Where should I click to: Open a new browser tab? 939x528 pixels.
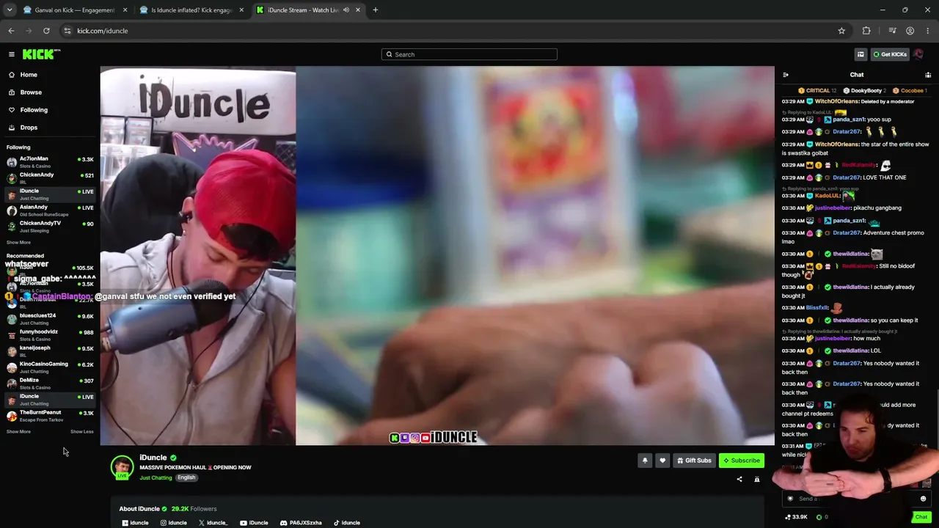[x=375, y=10]
